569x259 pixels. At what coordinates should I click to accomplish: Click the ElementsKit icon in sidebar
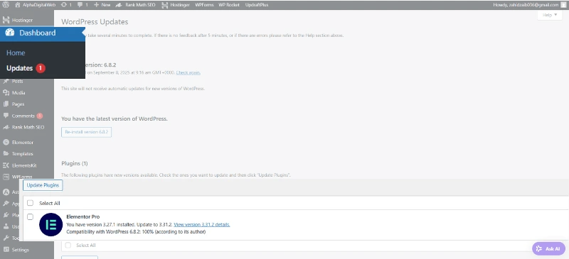click(6, 165)
